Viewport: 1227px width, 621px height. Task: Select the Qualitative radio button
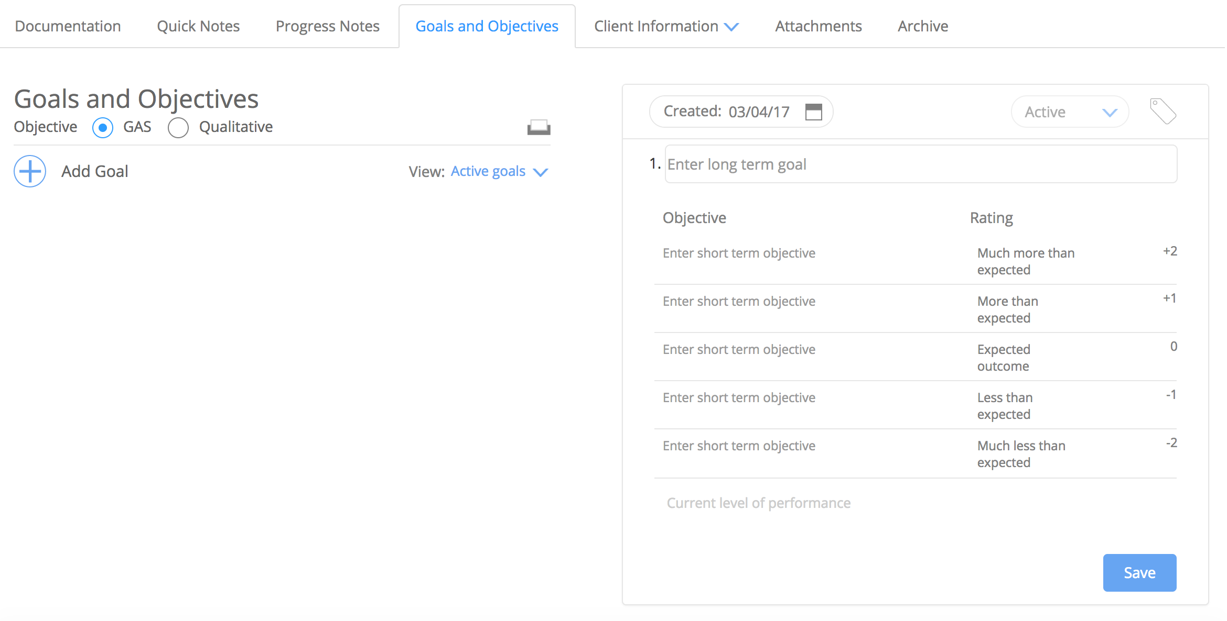[x=178, y=127]
